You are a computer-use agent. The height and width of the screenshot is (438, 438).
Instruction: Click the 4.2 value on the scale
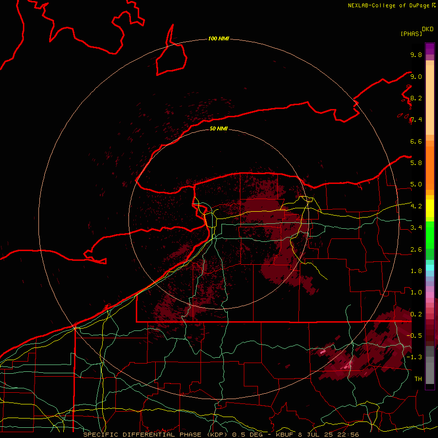point(416,206)
